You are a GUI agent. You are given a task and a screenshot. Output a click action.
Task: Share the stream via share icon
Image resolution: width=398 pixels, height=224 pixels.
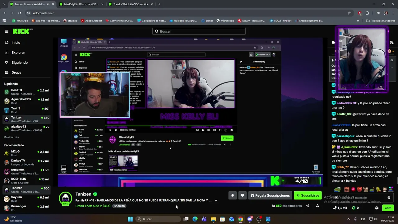(x=308, y=206)
